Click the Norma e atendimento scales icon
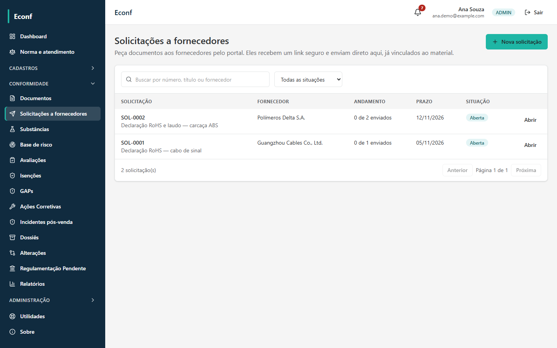The image size is (557, 348). click(x=12, y=52)
